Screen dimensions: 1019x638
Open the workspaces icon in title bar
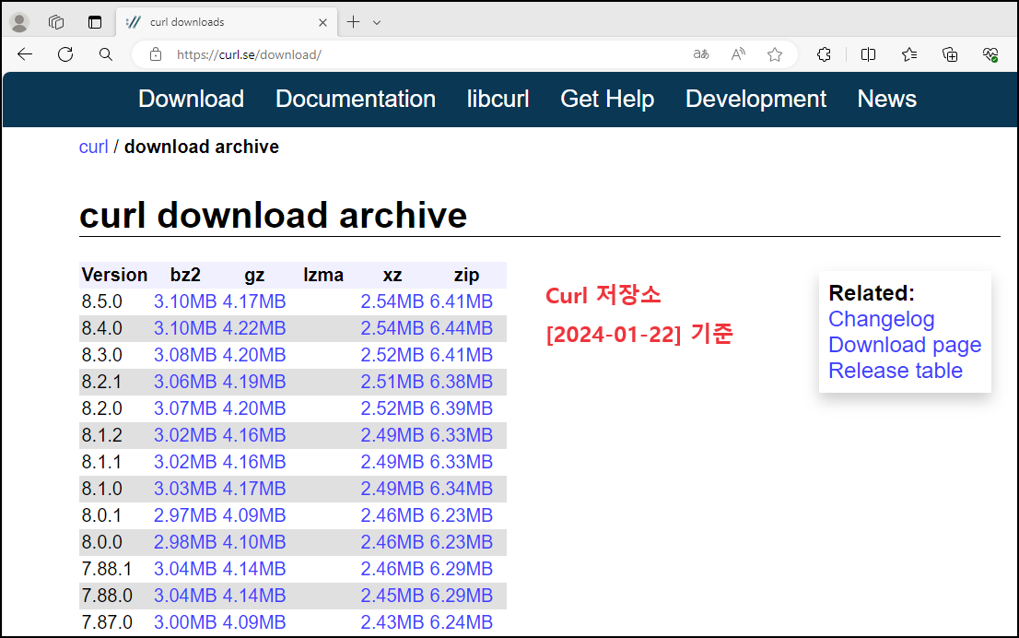pyautogui.click(x=56, y=22)
